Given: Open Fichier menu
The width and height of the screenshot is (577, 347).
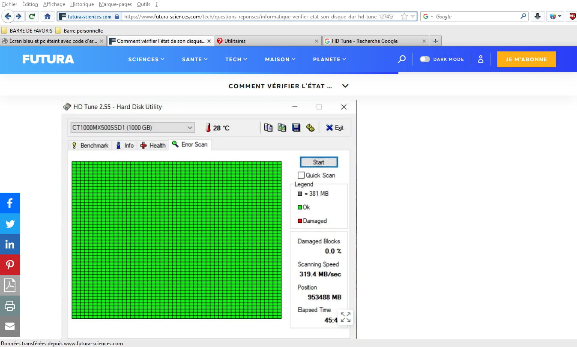Looking at the screenshot, I should pos(9,4).
